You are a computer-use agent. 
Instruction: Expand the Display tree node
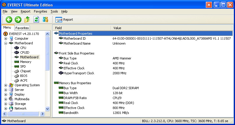(6, 94)
